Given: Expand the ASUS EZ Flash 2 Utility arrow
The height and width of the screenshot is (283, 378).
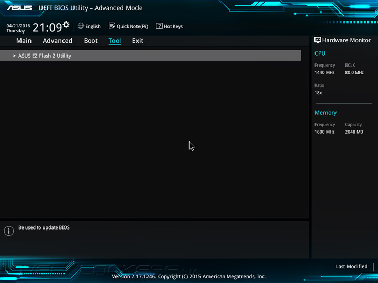Looking at the screenshot, I should point(14,56).
